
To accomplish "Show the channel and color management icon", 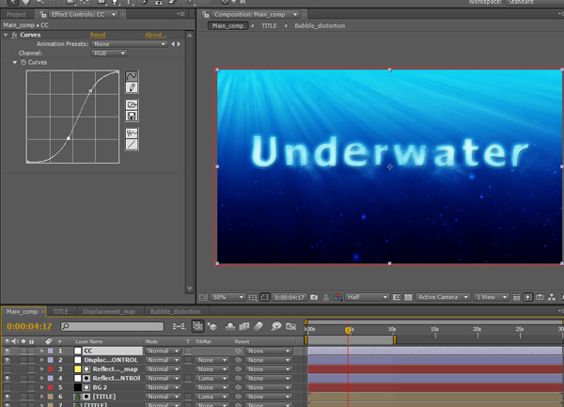I will tap(337, 297).
